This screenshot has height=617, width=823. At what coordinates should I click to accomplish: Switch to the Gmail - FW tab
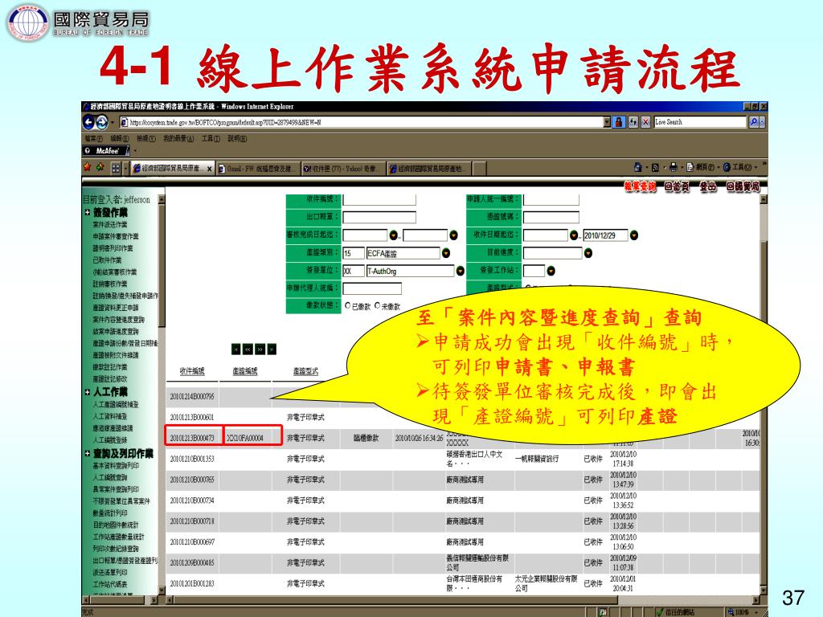[x=260, y=169]
